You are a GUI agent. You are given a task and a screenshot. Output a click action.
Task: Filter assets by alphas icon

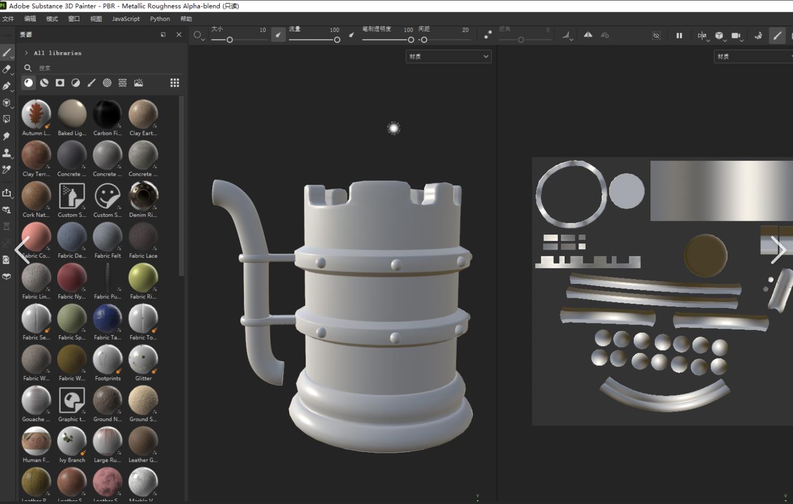[x=107, y=83]
